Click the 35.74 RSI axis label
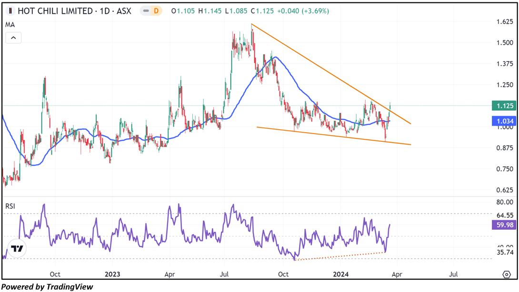 505,253
